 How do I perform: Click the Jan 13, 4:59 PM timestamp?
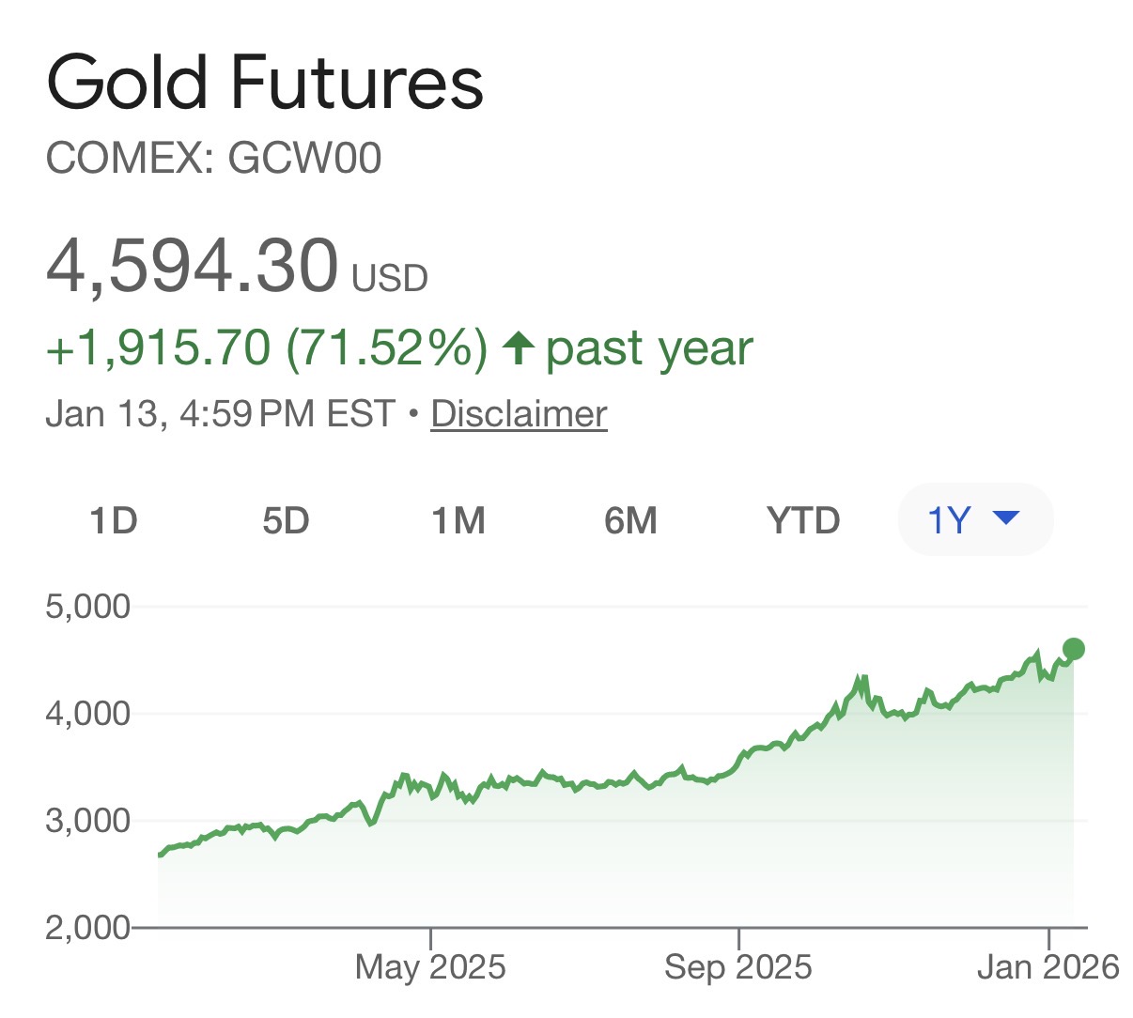[x=221, y=414]
